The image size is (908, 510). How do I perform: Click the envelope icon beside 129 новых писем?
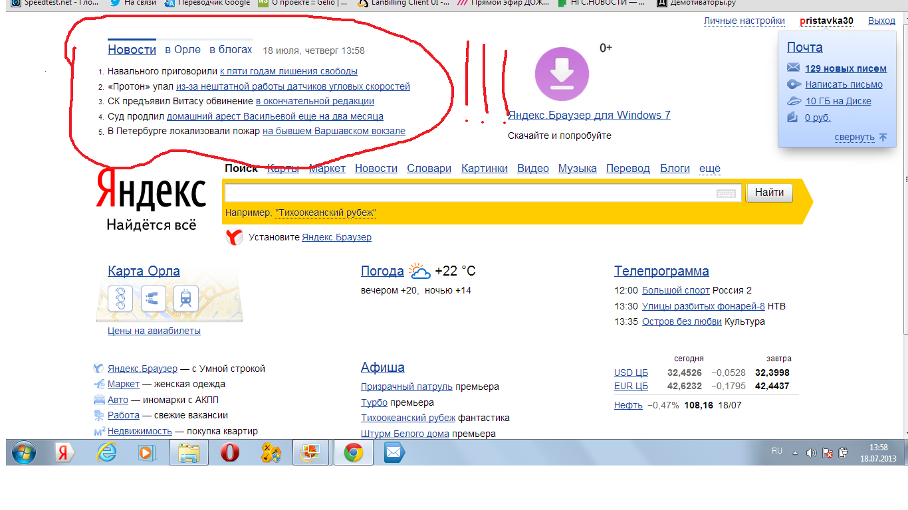[x=793, y=68]
